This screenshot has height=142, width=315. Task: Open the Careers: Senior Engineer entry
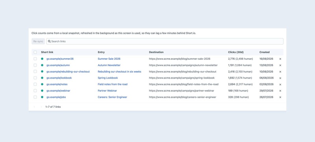[113, 97]
